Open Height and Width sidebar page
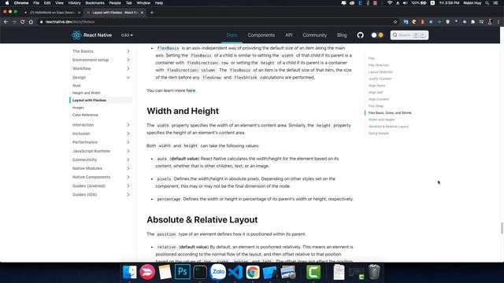Image resolution: width=504 pixels, height=283 pixels. pyautogui.click(x=86, y=93)
